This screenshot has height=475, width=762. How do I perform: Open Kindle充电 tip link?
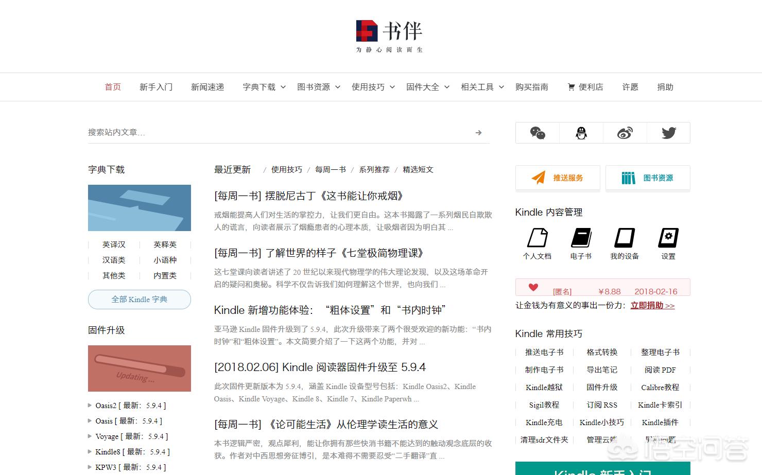point(544,422)
